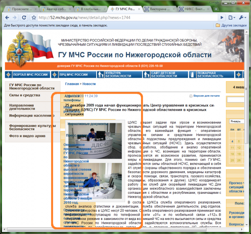251x234 pixels.
Task: Click the МЧС emblem logo in the header
Action: click(x=20, y=49)
